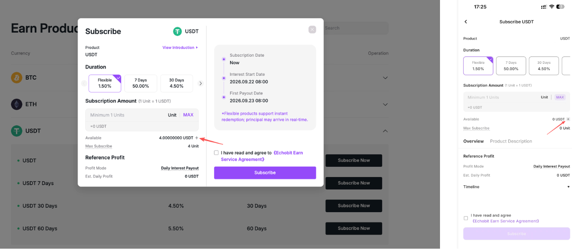Click the left arrow in Duration carousel
572x250 pixels.
coord(84,83)
